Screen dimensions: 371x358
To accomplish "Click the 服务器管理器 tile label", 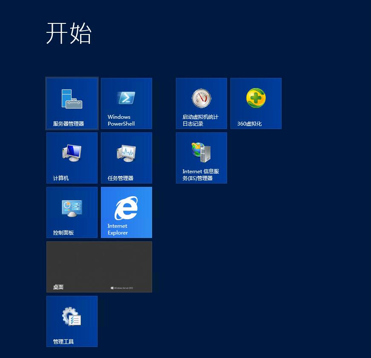I will tap(69, 124).
